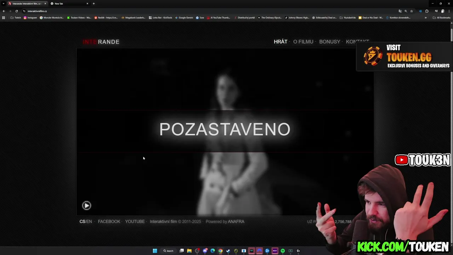The width and height of the screenshot is (453, 255).
Task: Bookmark this page with the star
Action: 412,11
